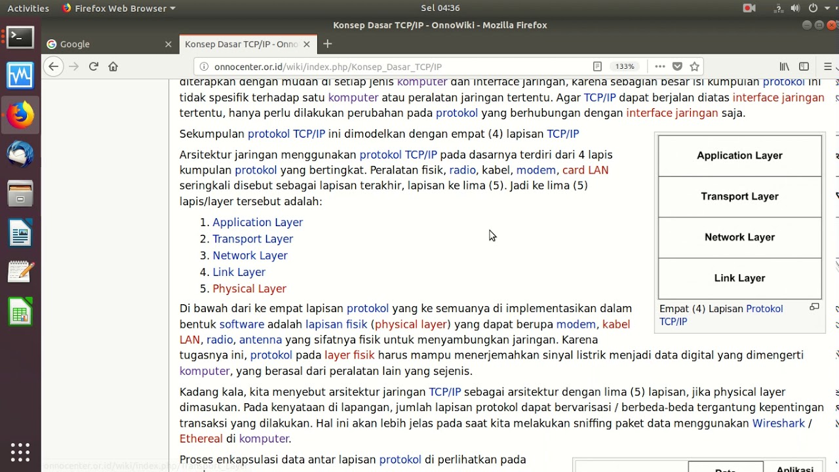Screen dimensions: 839x472
Task: Select the Konsep Dasar TCP/IP tab
Action: point(247,44)
